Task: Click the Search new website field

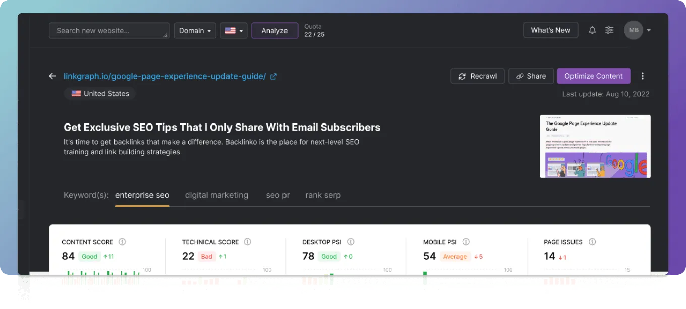Action: (108, 31)
